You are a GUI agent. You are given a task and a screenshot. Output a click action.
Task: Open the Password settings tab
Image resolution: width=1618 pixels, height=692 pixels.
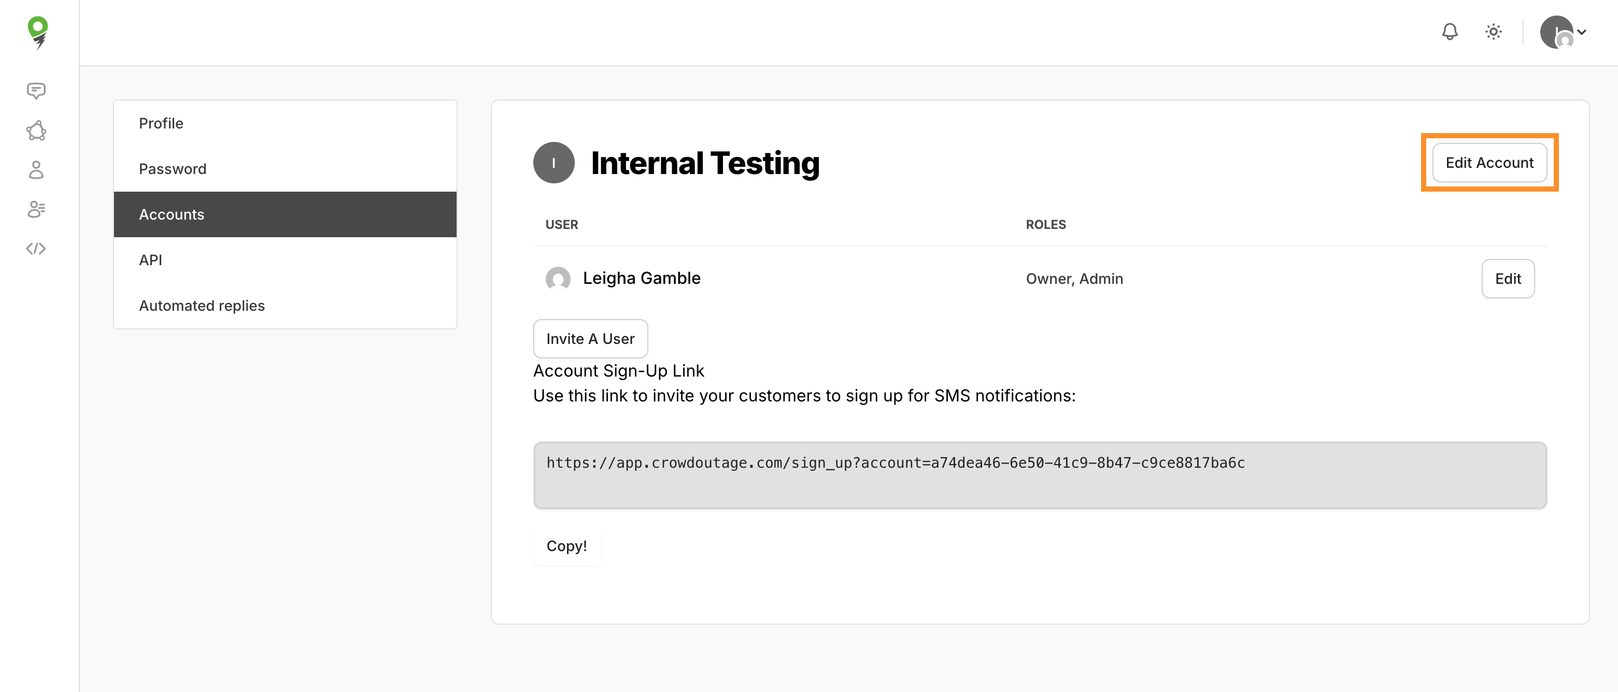click(x=173, y=168)
